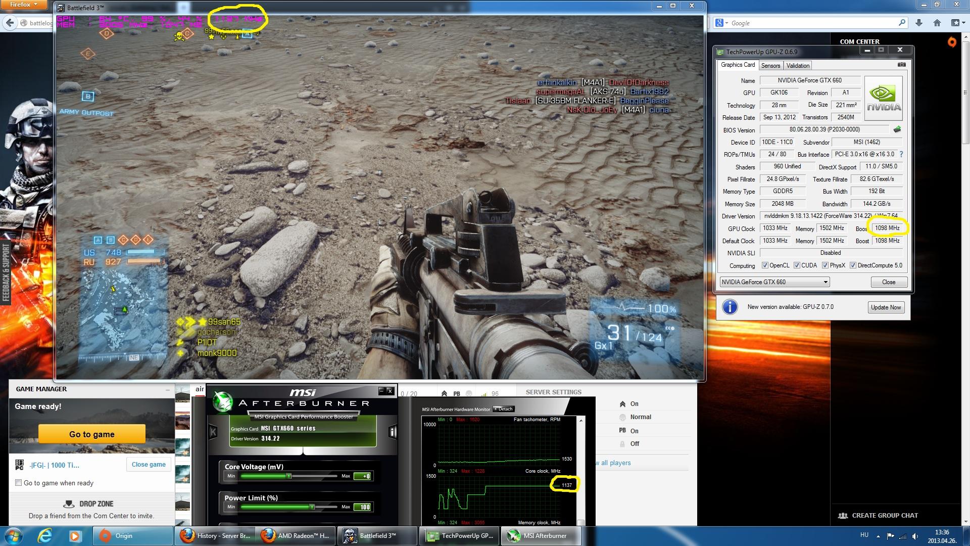Click the Afterburner Kombustor K icon
Image resolution: width=970 pixels, height=546 pixels.
point(213,432)
